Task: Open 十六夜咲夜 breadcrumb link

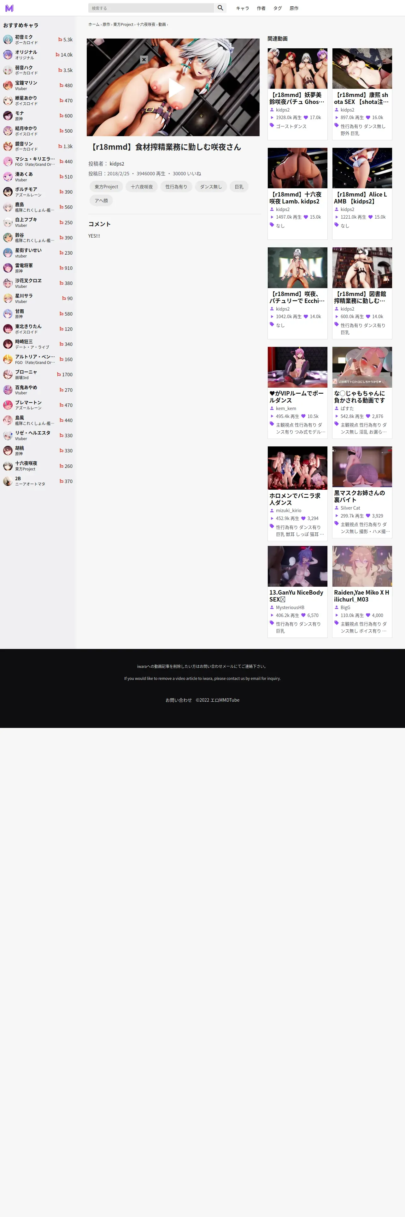Action: [x=146, y=25]
